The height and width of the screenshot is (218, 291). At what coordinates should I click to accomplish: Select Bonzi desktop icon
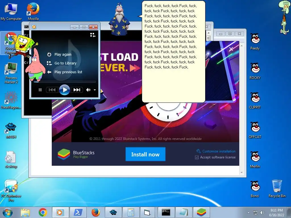click(255, 189)
